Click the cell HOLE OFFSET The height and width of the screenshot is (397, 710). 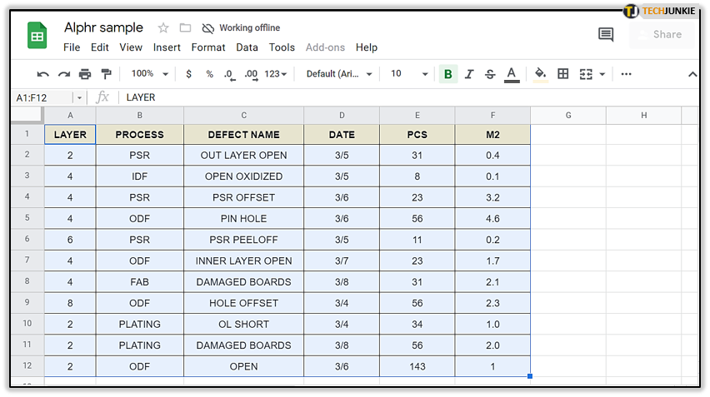(243, 303)
